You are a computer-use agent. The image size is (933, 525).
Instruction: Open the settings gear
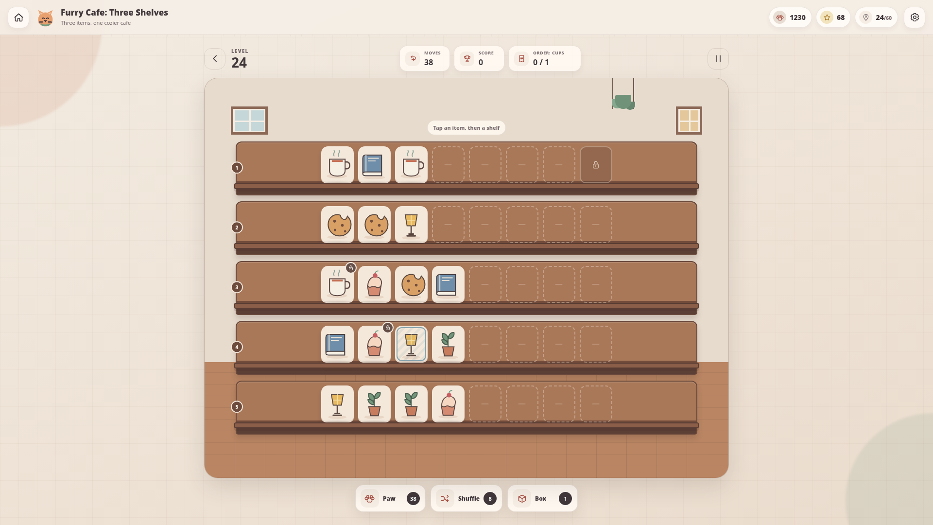click(915, 17)
